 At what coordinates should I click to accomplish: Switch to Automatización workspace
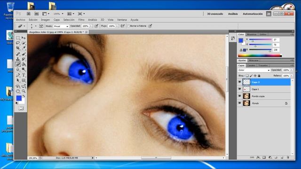pyautogui.click(x=253, y=14)
